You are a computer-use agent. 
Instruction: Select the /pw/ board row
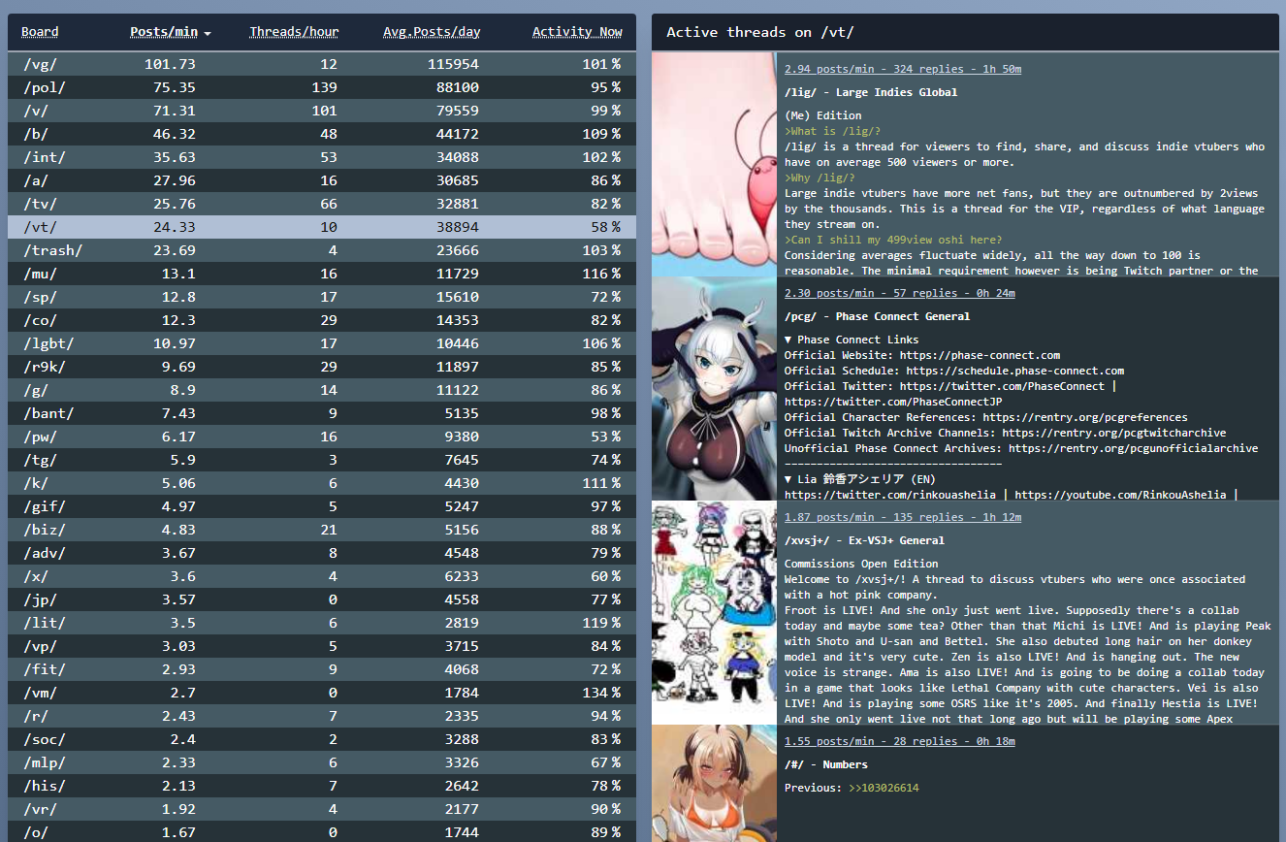click(322, 437)
